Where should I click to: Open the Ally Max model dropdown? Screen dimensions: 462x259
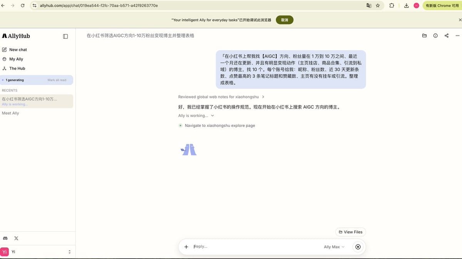[334, 247]
